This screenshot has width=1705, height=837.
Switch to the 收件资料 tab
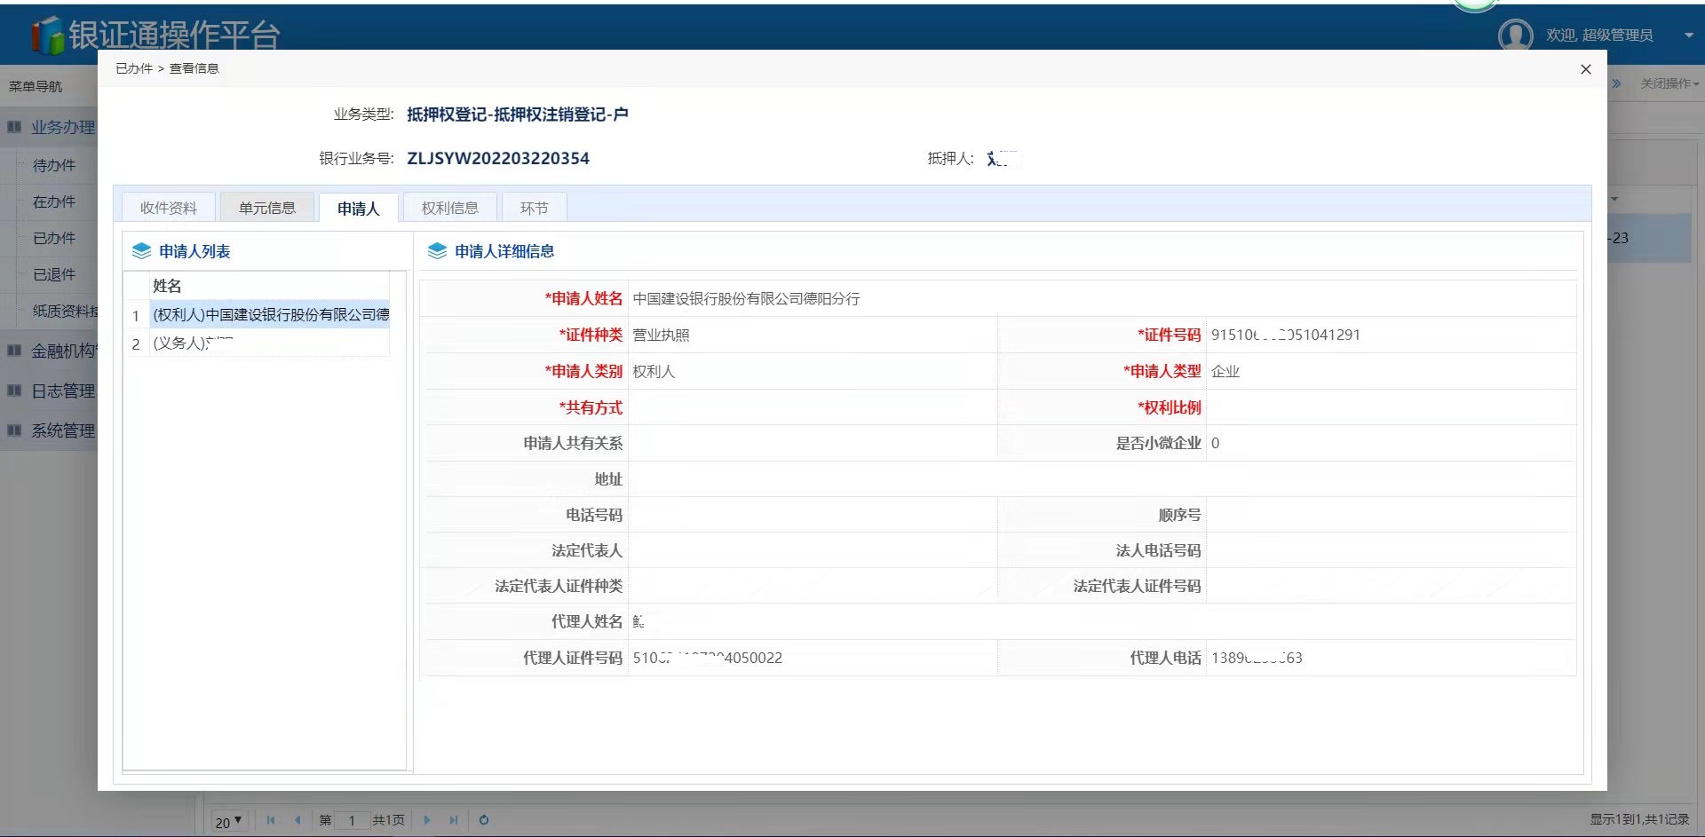169,208
